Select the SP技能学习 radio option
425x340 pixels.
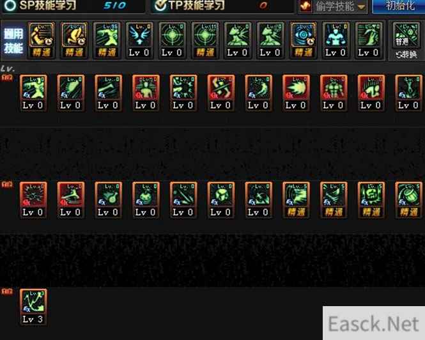click(10, 5)
